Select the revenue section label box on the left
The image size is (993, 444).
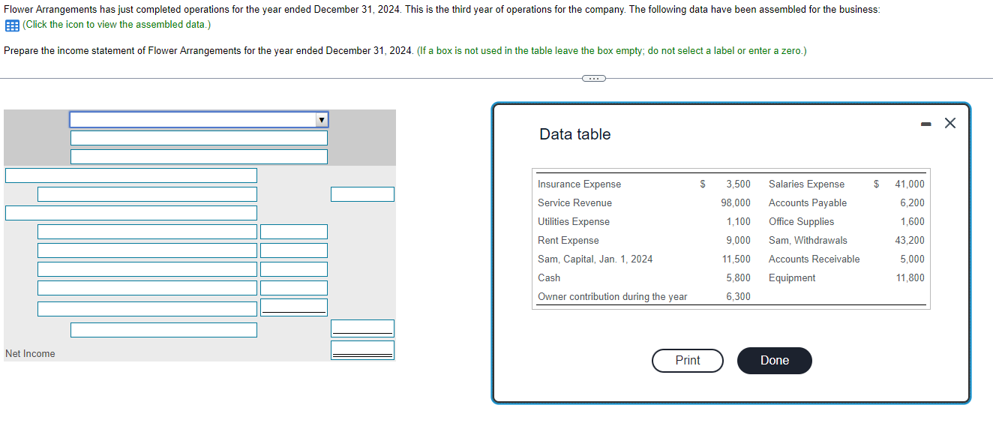pos(131,175)
